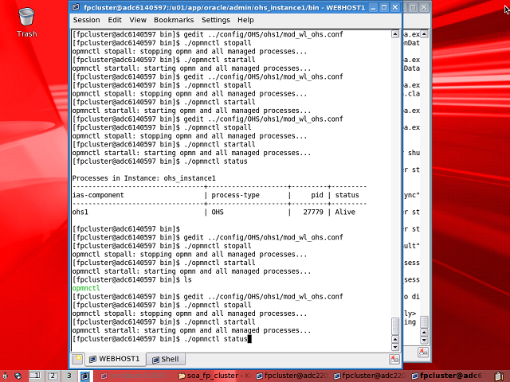Click the pid value '27779'
The height and width of the screenshot is (382, 510).
pos(313,212)
